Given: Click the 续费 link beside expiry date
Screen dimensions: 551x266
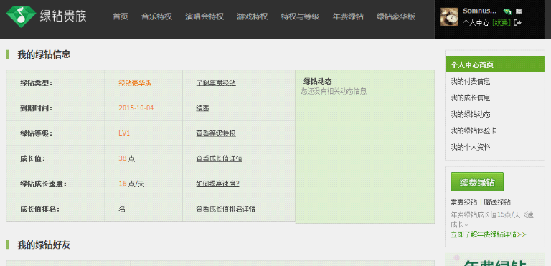Looking at the screenshot, I should 203,108.
